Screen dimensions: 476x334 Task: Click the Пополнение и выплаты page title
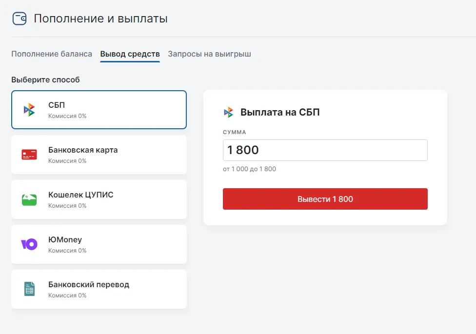(x=100, y=19)
